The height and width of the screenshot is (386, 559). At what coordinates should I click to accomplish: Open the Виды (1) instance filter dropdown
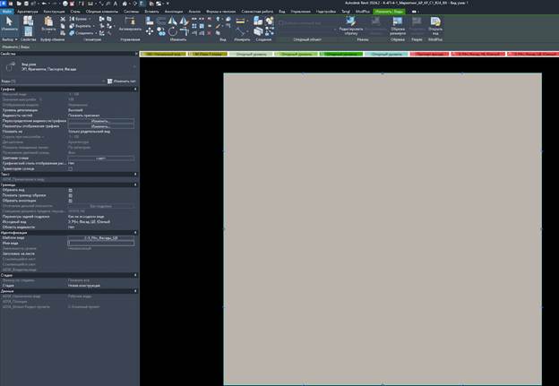[x=103, y=81]
